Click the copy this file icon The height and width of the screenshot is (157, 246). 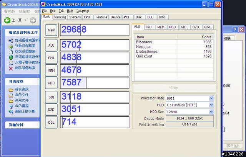[11, 52]
